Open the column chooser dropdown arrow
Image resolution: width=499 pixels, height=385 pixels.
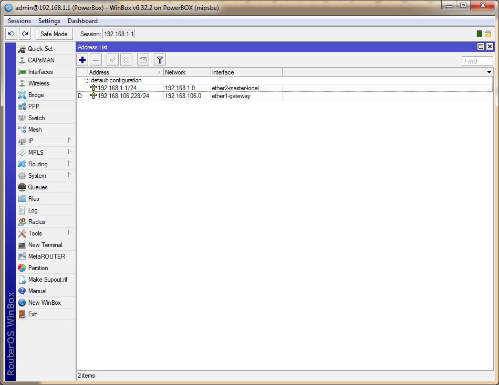coord(489,72)
